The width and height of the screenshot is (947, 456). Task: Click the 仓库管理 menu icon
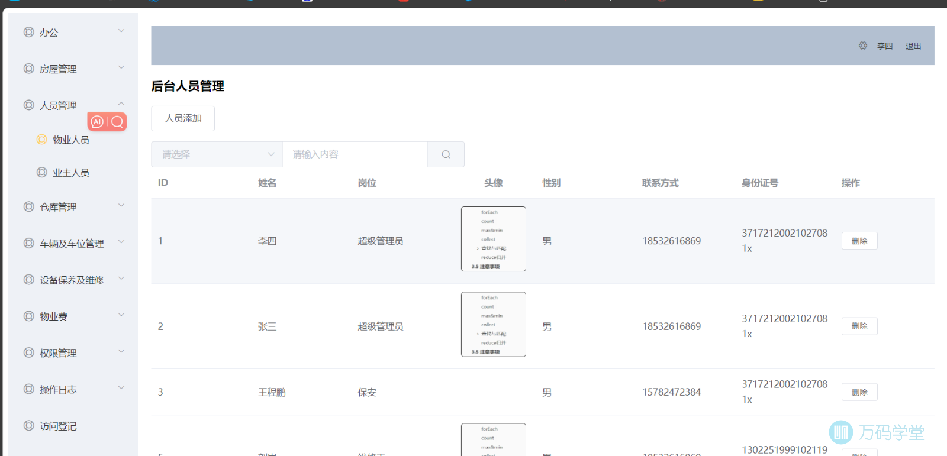pyautogui.click(x=28, y=207)
